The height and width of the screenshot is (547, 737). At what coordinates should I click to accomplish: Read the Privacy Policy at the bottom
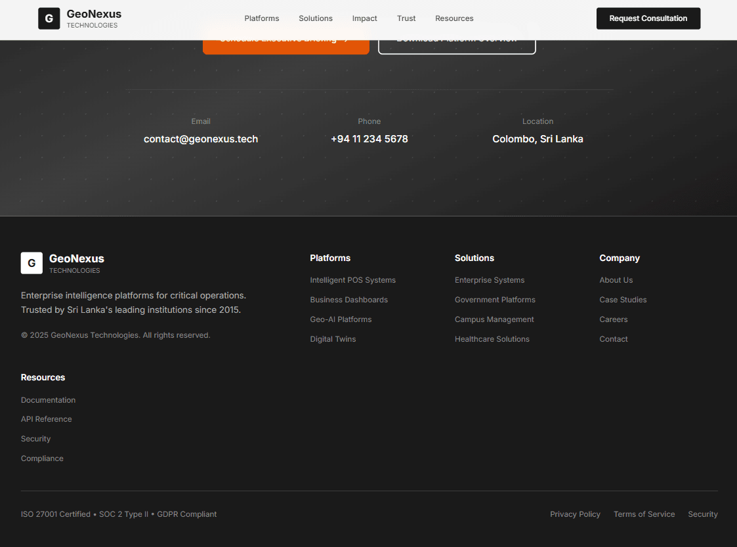[575, 514]
